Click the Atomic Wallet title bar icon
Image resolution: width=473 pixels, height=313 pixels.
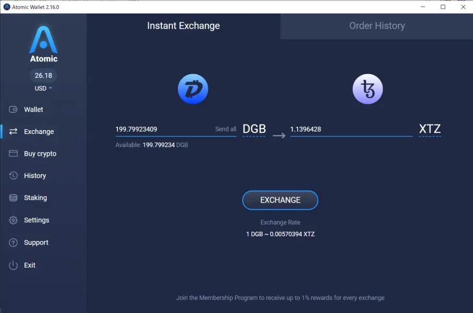coord(7,7)
